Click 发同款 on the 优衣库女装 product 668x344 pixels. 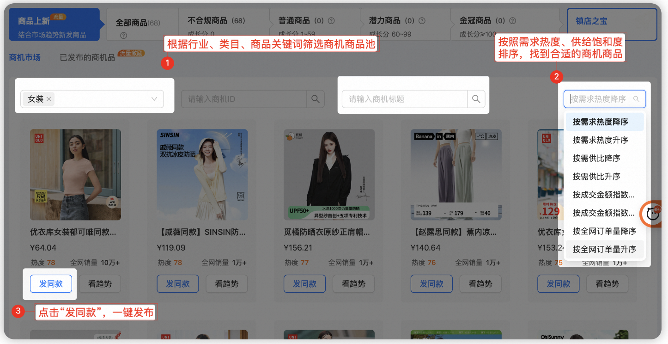pos(51,283)
